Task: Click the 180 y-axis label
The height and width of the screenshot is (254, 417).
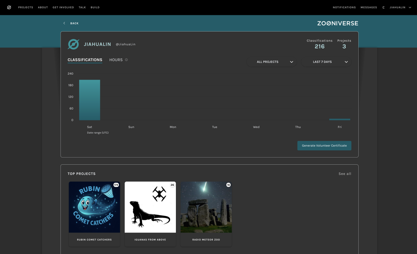Action: (x=70, y=85)
